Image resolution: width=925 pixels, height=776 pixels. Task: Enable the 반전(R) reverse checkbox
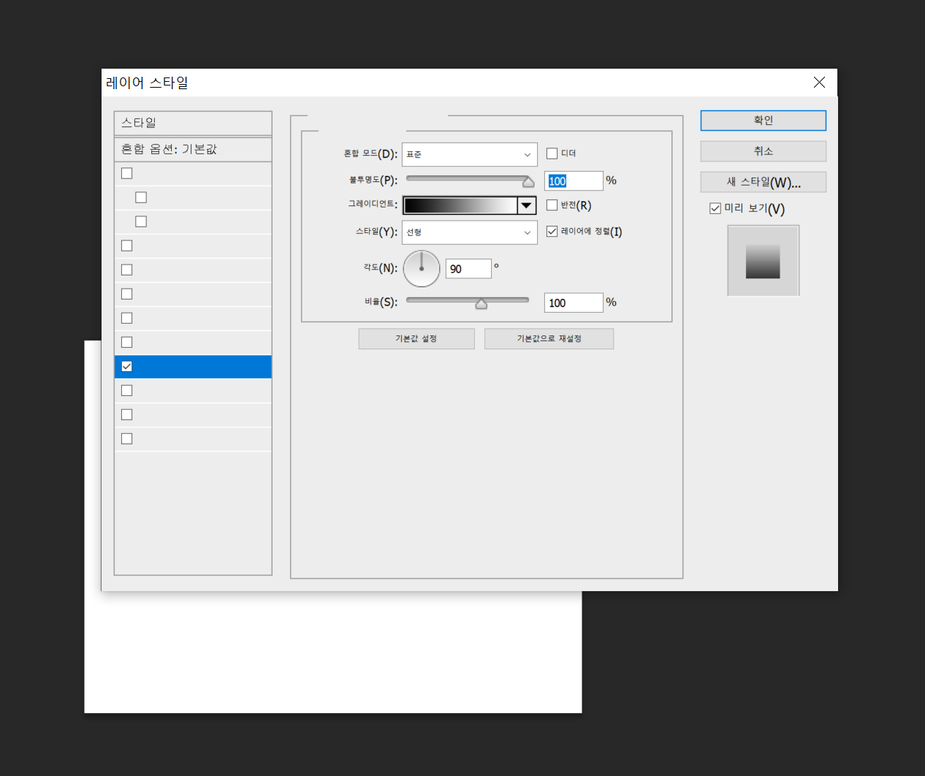click(x=552, y=205)
